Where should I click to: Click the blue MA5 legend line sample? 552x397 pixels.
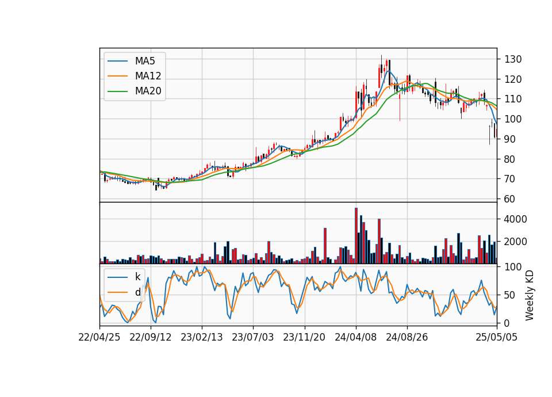pos(117,61)
